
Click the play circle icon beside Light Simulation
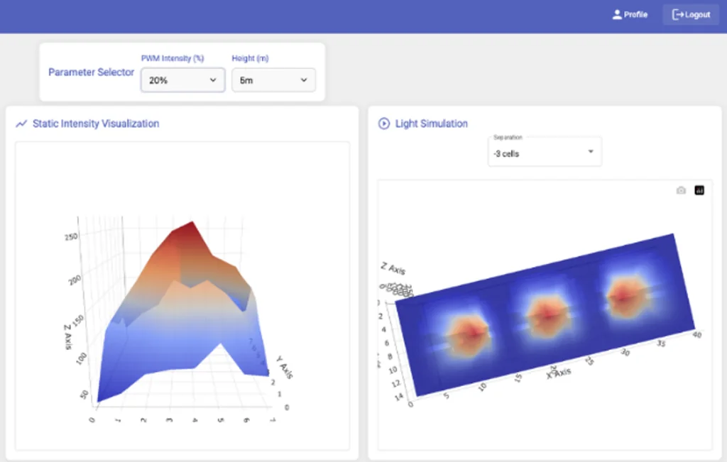click(x=384, y=123)
